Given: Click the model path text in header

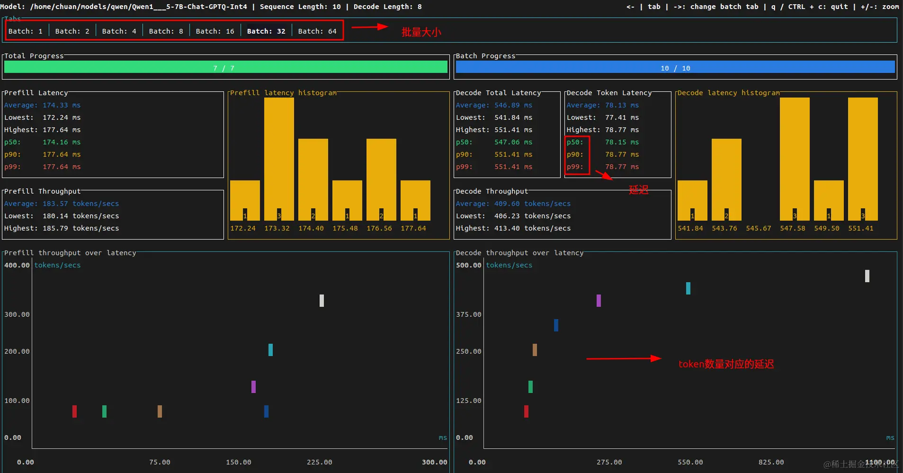Looking at the screenshot, I should tap(124, 7).
